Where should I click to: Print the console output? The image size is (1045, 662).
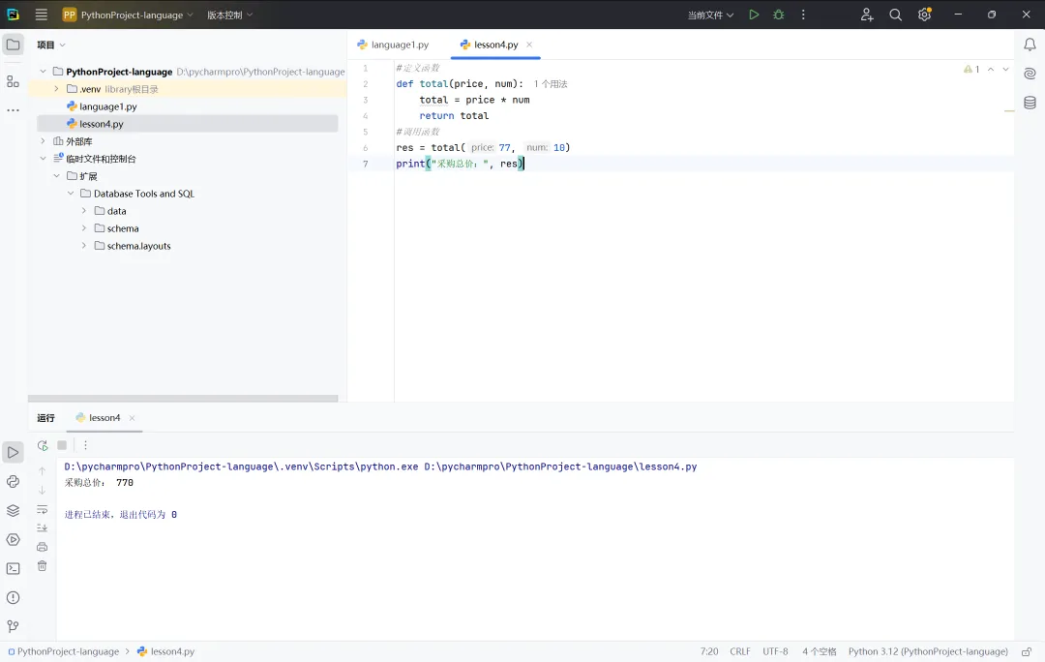point(42,547)
